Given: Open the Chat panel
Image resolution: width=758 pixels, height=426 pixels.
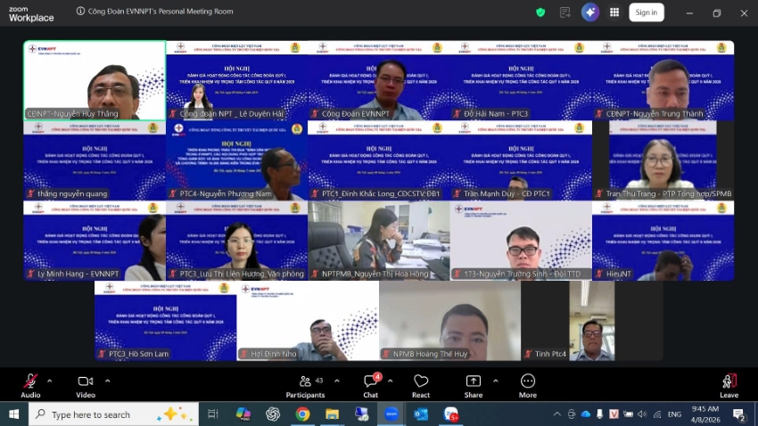Looking at the screenshot, I should click(x=371, y=386).
